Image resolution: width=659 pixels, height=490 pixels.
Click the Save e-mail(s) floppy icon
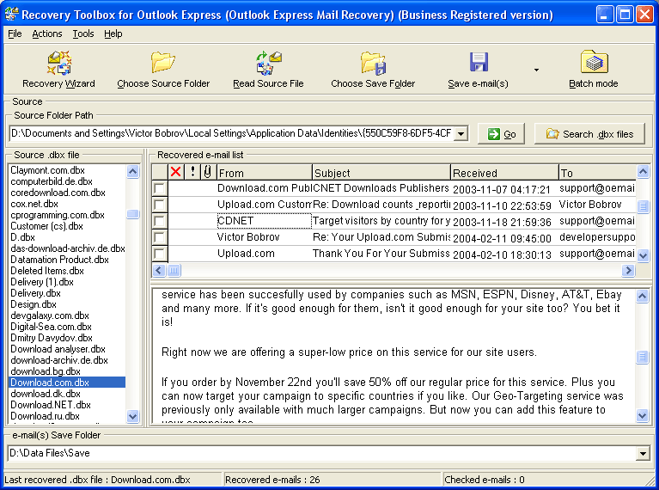tap(479, 64)
